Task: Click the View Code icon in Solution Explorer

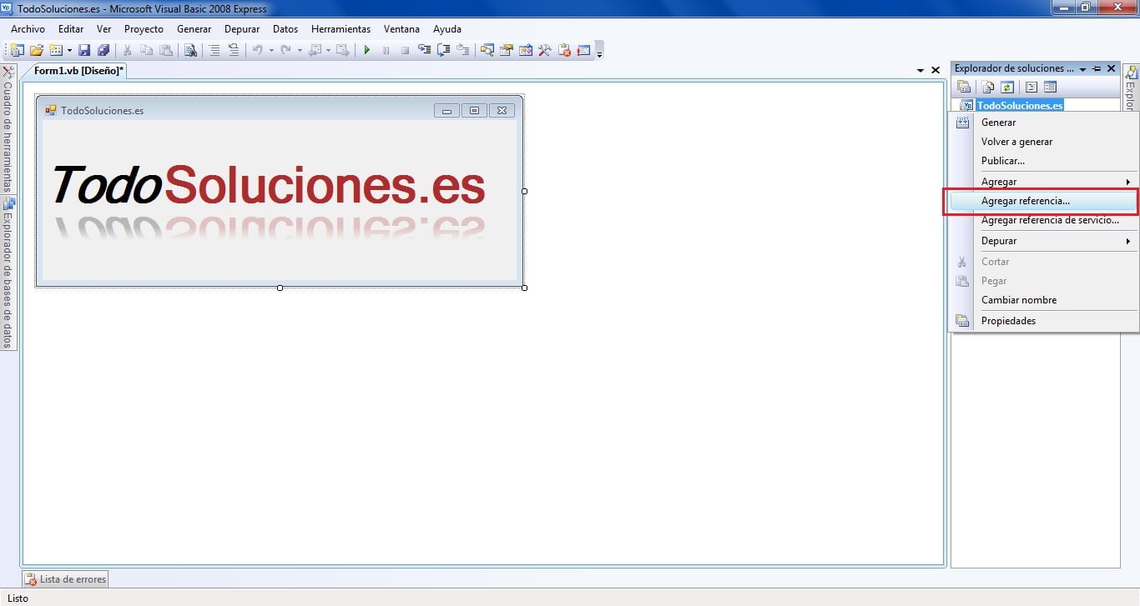Action: click(x=1032, y=87)
